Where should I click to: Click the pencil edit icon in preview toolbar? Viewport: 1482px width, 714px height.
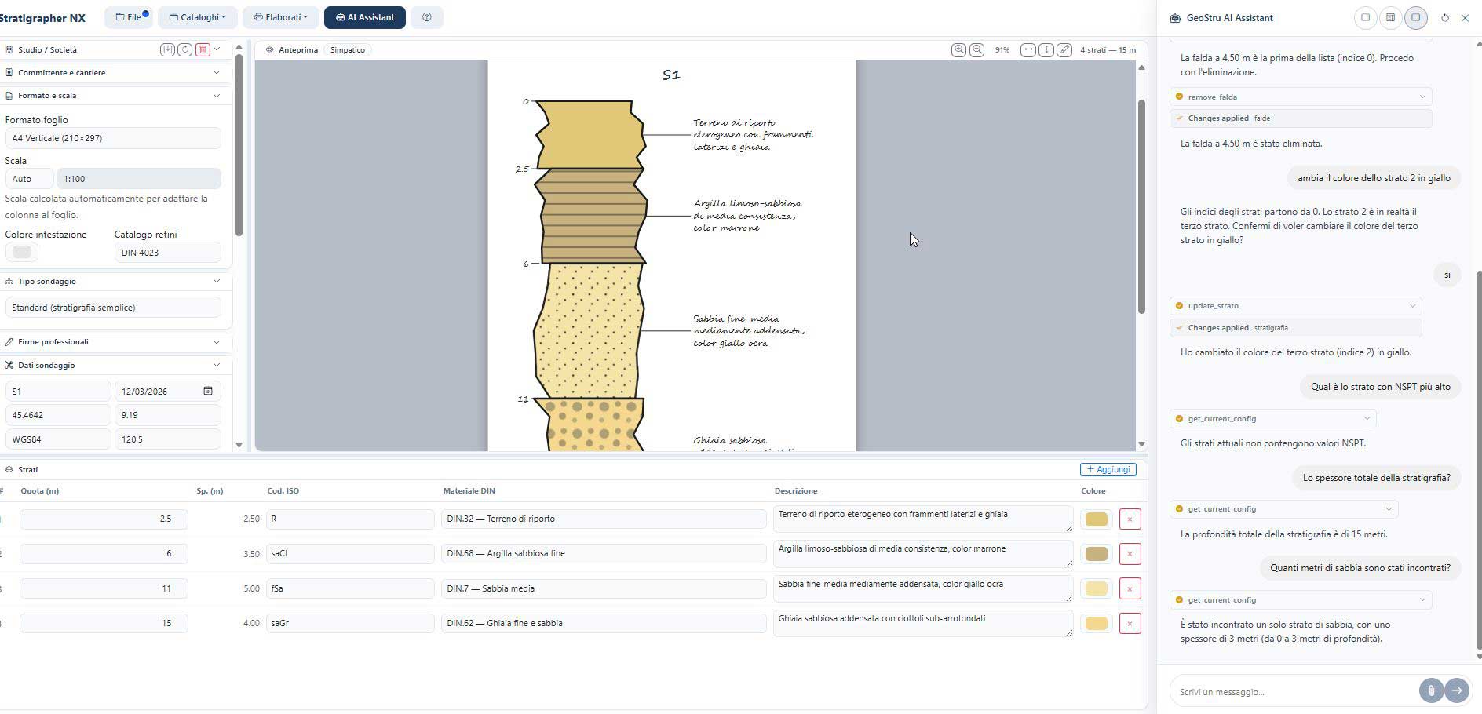(1065, 49)
